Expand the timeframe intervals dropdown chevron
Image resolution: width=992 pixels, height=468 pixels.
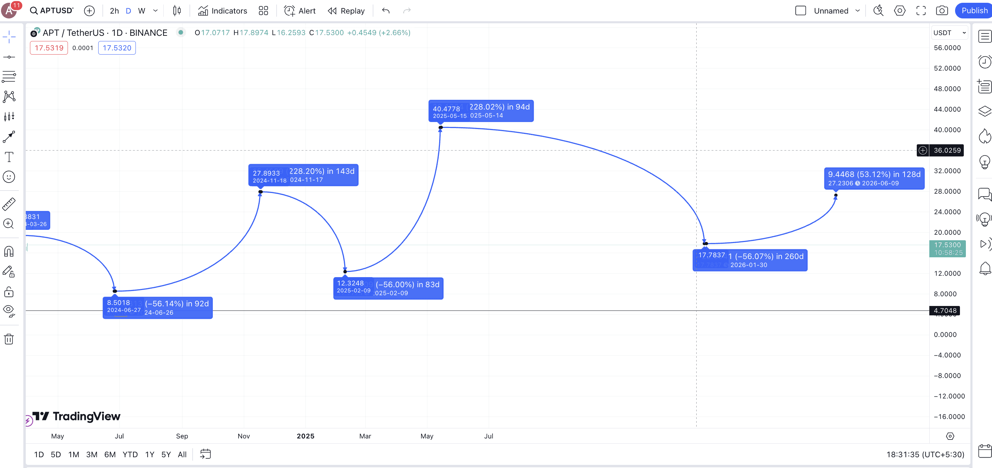tap(156, 11)
